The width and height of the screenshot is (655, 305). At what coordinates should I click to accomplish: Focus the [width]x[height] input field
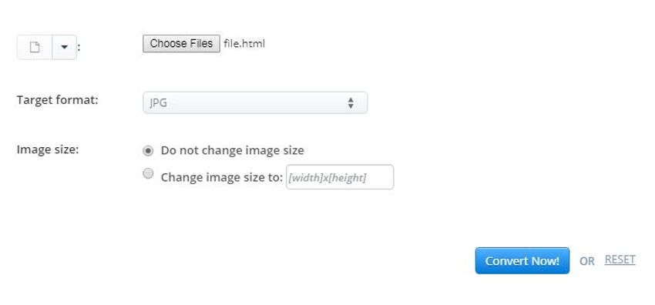(x=340, y=177)
